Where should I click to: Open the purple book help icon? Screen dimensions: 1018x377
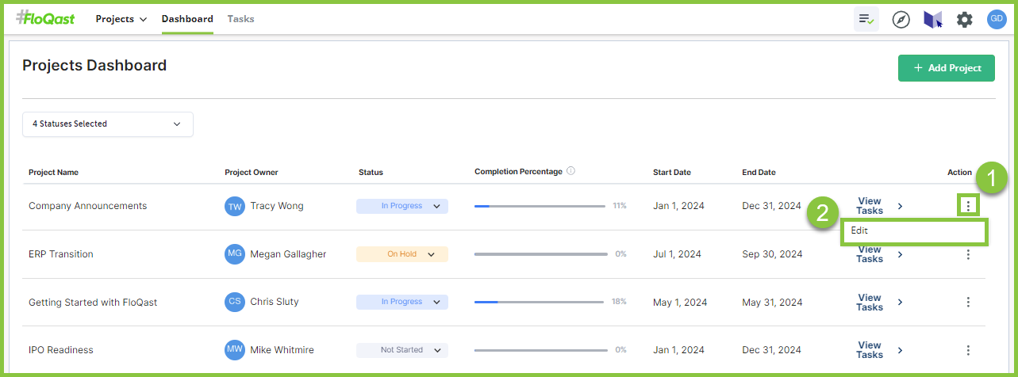[x=932, y=20]
